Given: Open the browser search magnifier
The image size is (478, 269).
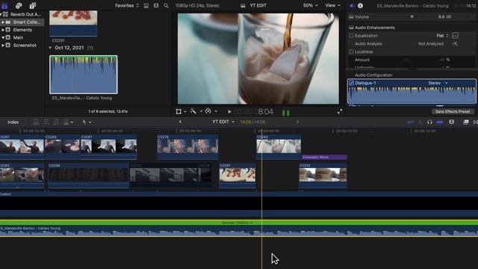Looking at the screenshot, I should [x=166, y=5].
